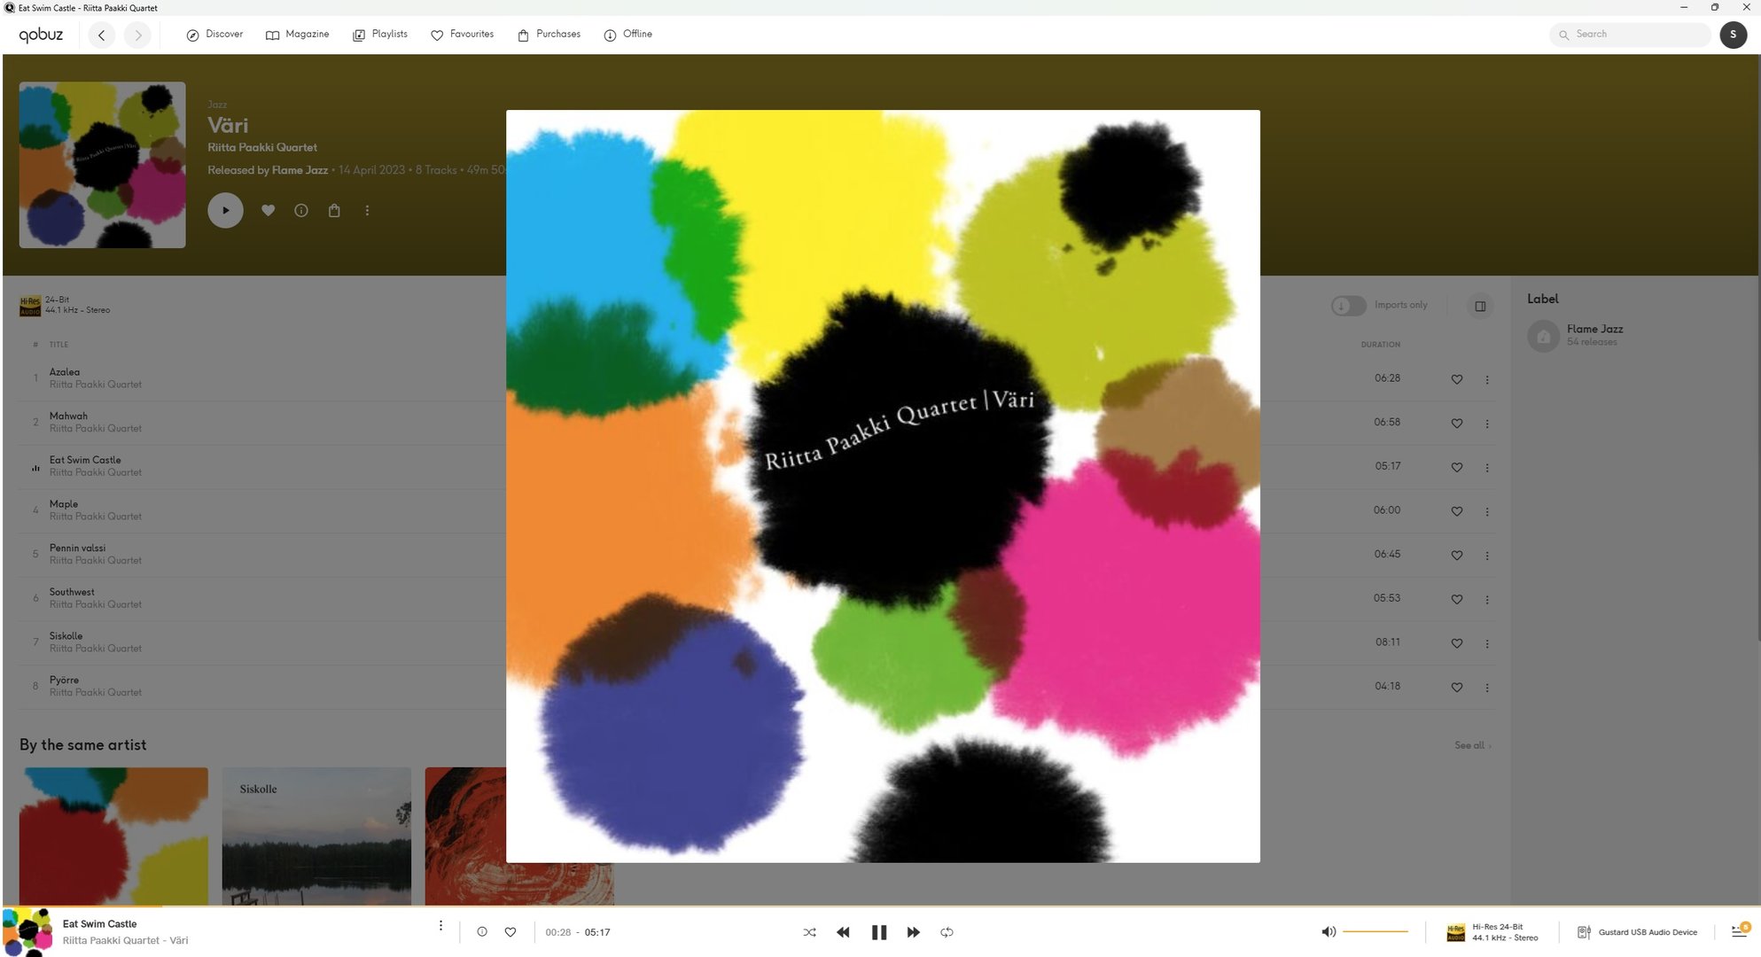Image resolution: width=1761 pixels, height=957 pixels.
Task: Toggle shuffle playback
Action: [x=809, y=932]
